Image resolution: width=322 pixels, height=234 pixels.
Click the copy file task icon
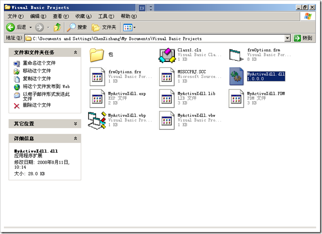pyautogui.click(x=17, y=79)
